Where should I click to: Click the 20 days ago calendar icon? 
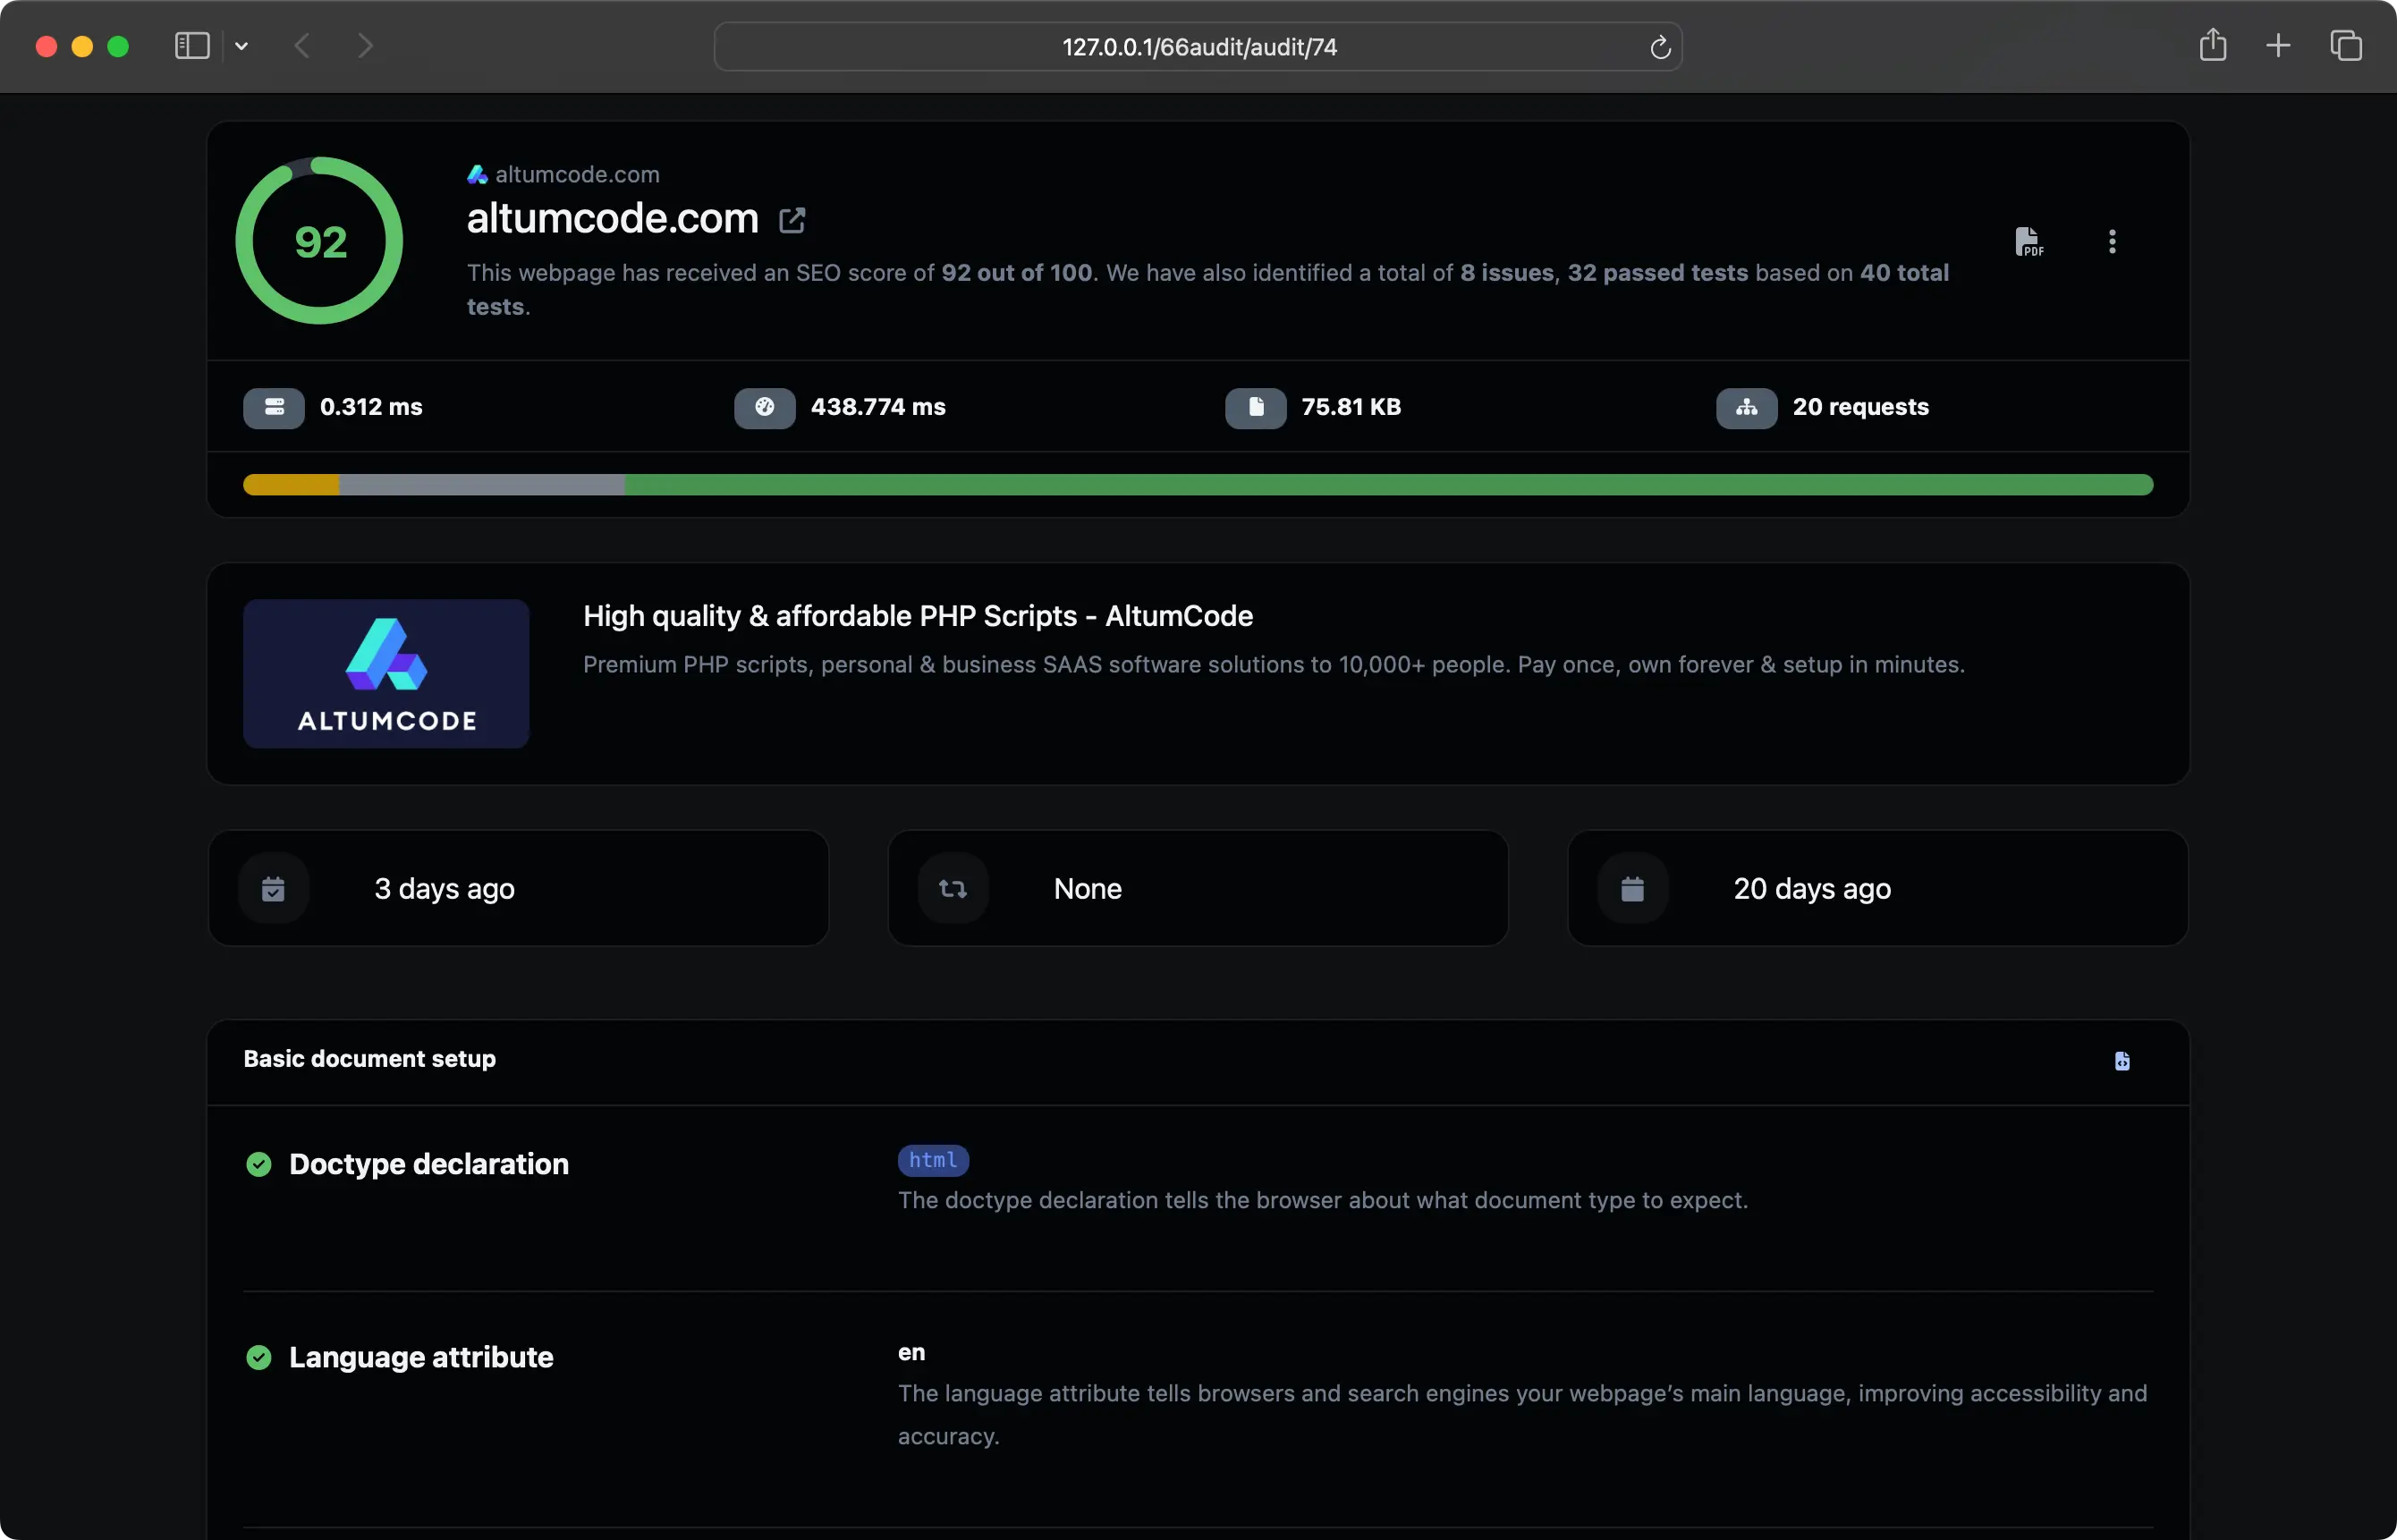pos(1632,889)
